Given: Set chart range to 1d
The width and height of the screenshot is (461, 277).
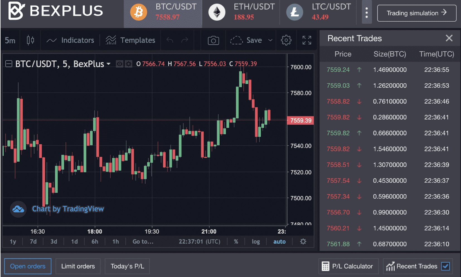Looking at the screenshot, I should [x=74, y=242].
